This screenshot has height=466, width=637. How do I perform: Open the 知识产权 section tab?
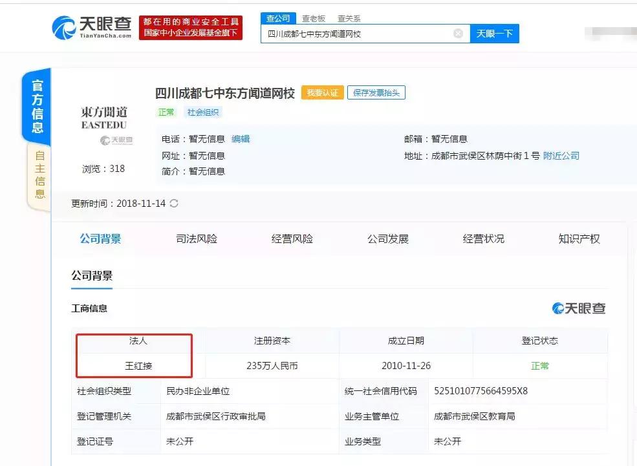578,238
